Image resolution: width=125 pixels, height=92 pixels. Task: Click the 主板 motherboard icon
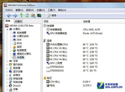tap(10, 61)
